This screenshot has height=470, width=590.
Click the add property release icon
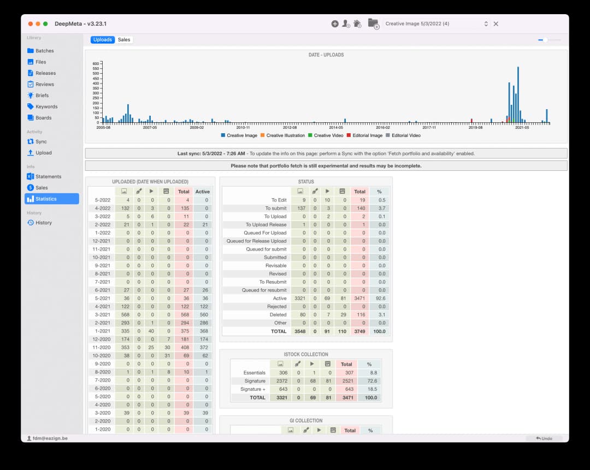357,23
